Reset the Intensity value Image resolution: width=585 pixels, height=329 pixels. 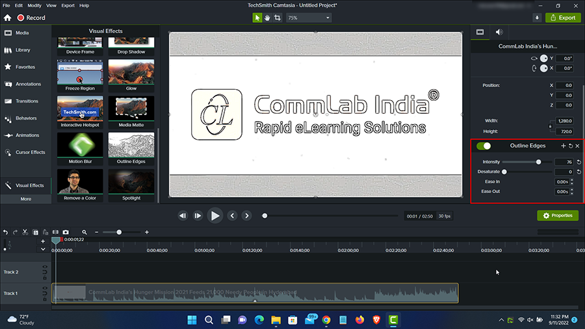click(579, 162)
